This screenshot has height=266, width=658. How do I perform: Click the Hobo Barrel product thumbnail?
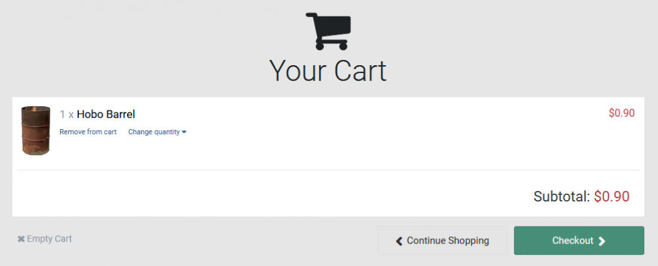coord(36,130)
